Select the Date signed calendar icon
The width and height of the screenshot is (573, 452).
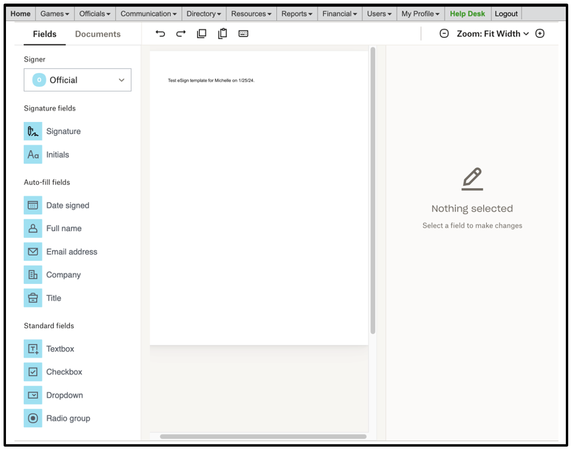(x=33, y=205)
